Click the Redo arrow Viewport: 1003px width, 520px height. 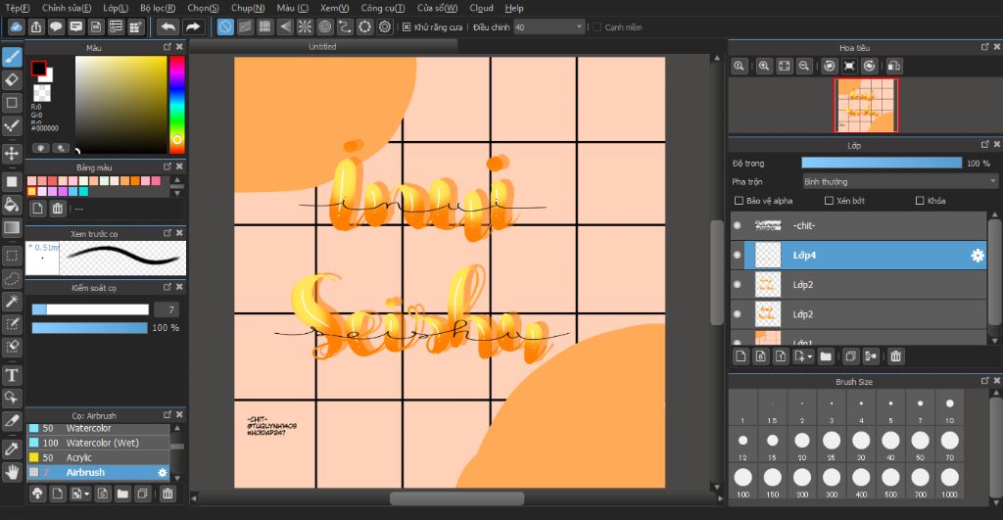193,26
